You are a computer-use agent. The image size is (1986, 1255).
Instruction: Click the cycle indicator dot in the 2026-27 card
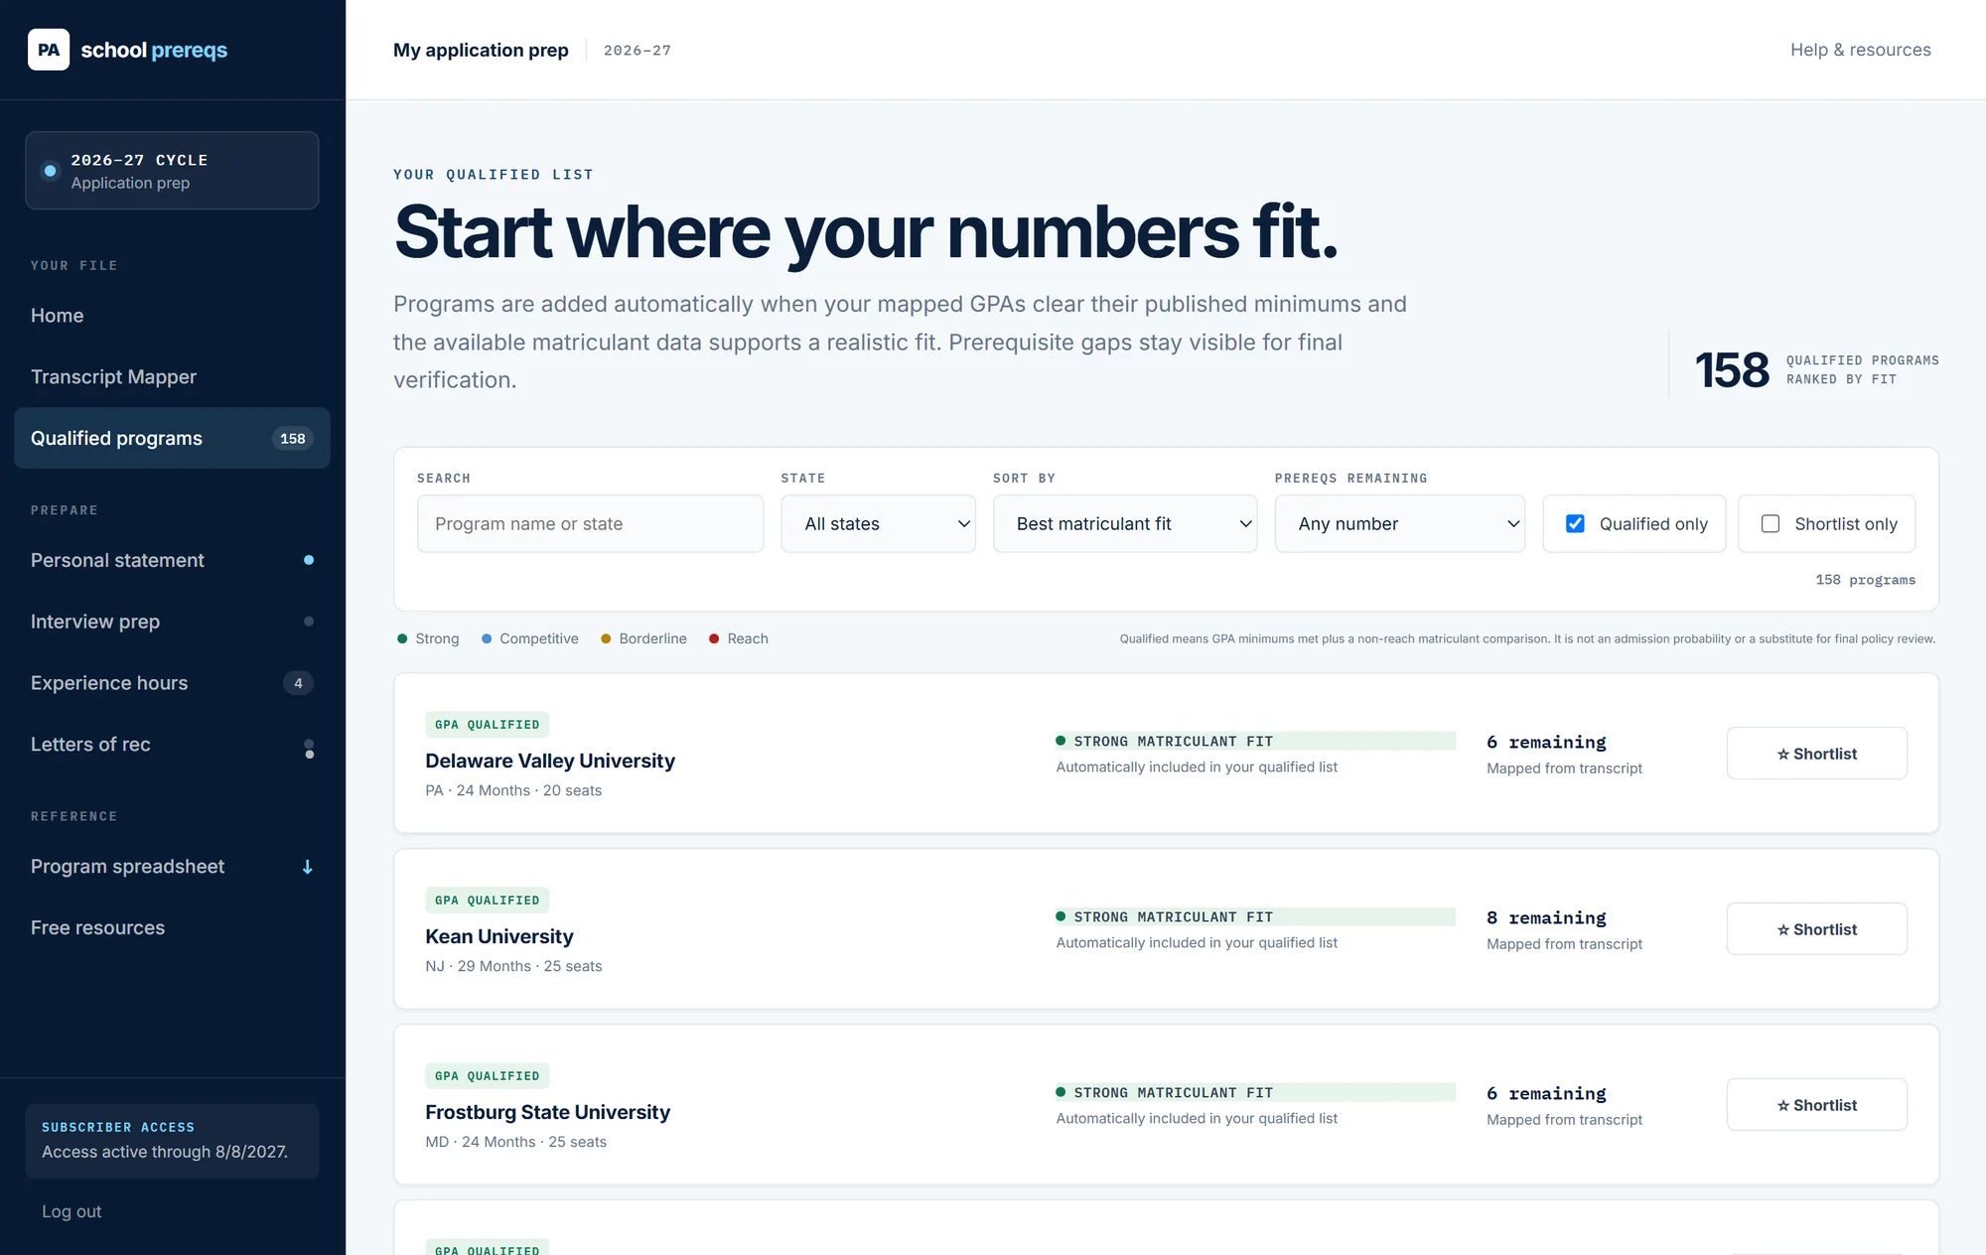click(x=51, y=171)
